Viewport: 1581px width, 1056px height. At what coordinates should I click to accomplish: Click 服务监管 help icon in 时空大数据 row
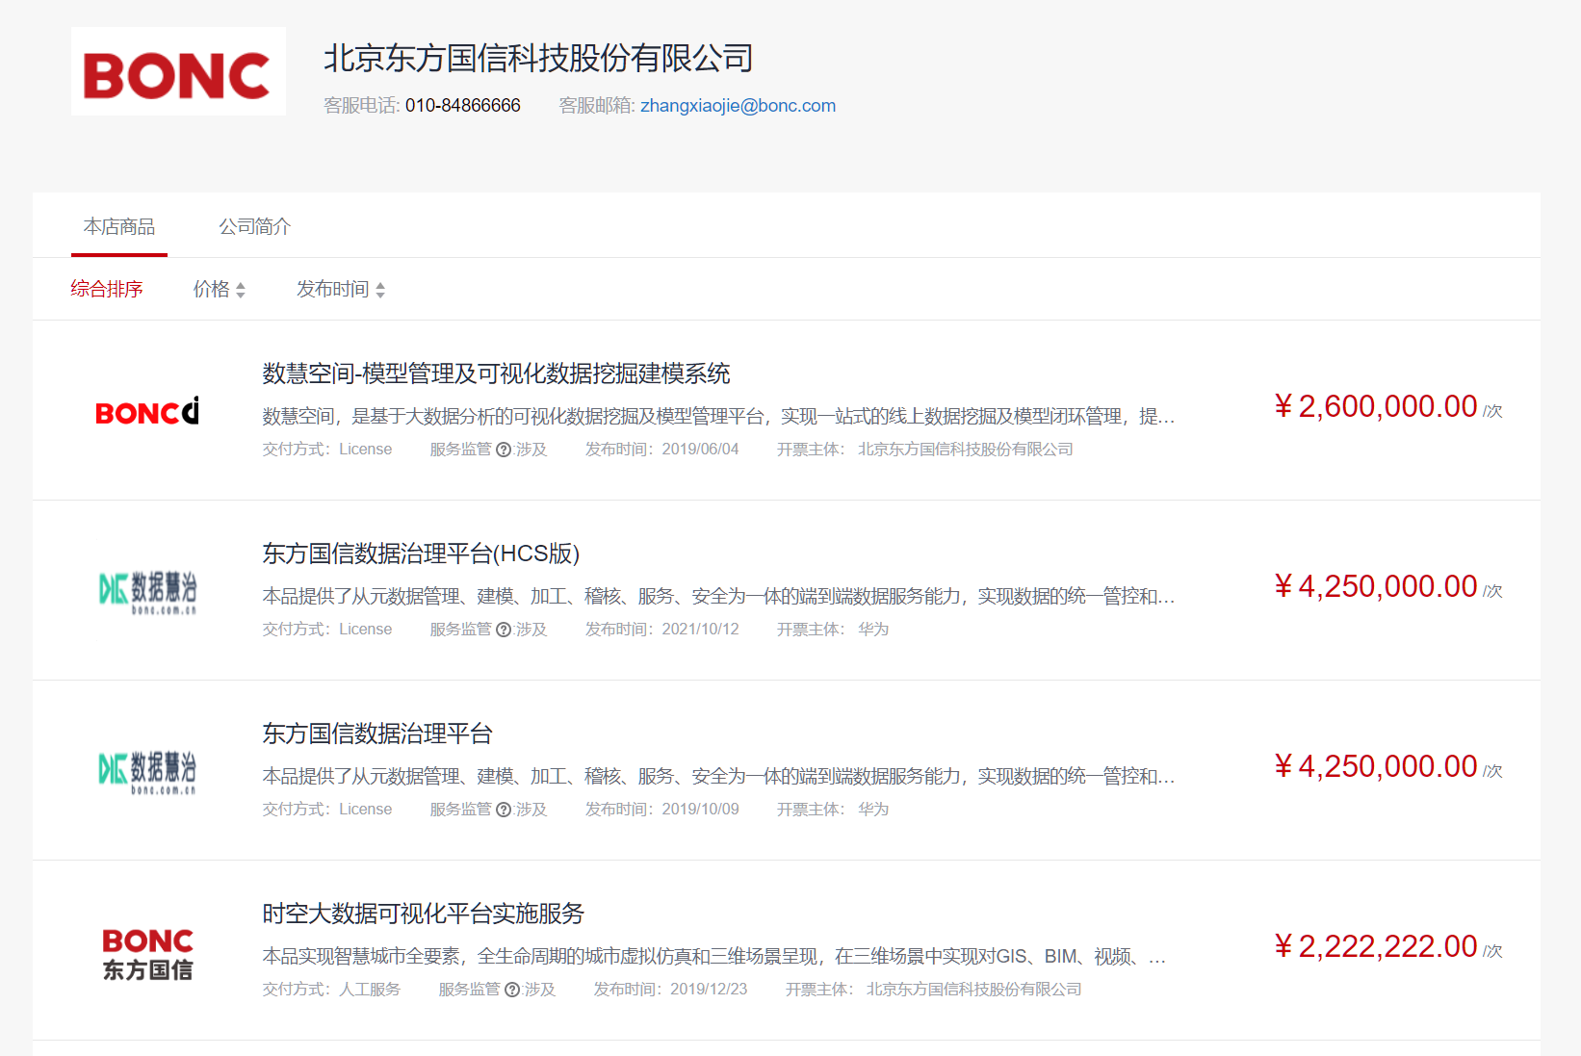(x=512, y=990)
